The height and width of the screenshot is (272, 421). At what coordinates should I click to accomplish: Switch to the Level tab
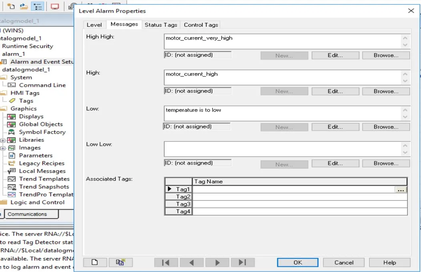pyautogui.click(x=94, y=25)
